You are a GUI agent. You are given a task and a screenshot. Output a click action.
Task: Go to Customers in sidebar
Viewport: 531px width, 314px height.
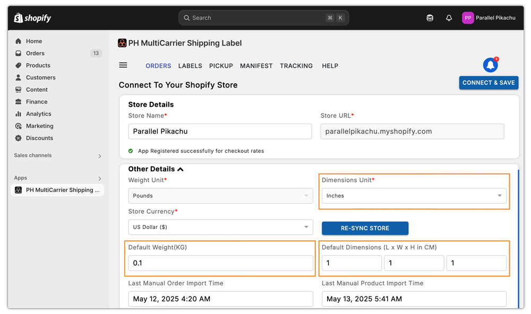[x=41, y=77]
